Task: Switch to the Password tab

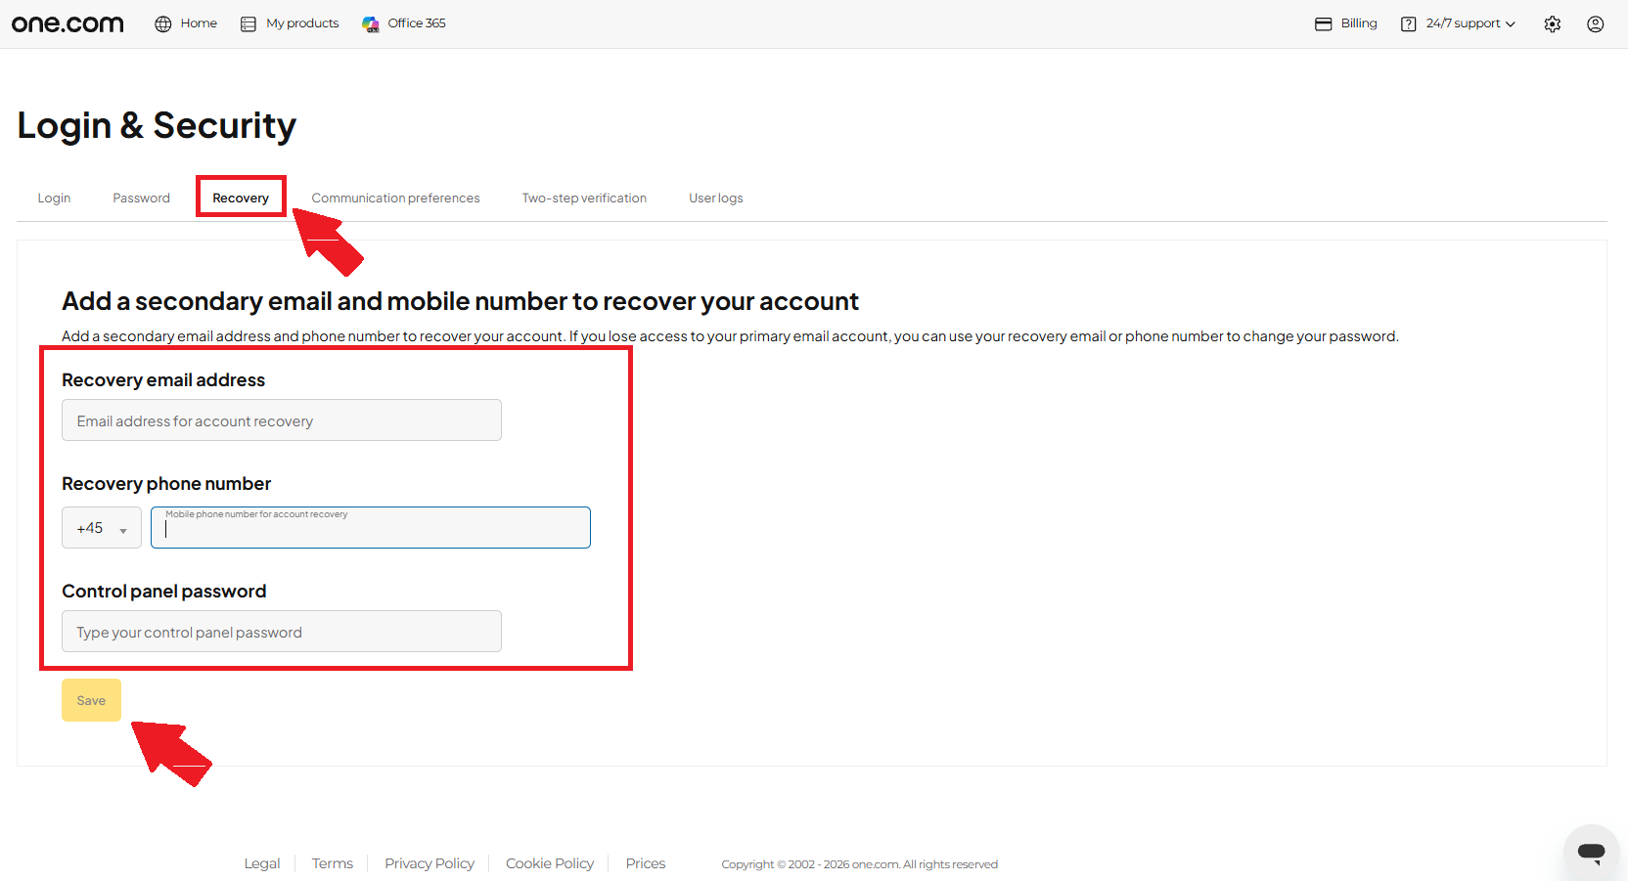Action: (x=141, y=198)
